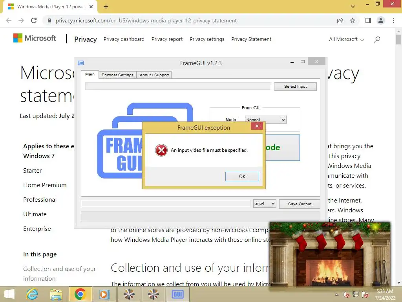This screenshot has height=302, width=402.
Task: Open File Explorer from the taskbar
Action: point(56,294)
